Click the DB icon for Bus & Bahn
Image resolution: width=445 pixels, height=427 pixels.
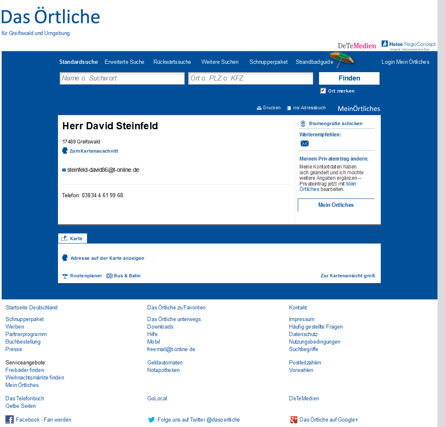pos(109,276)
